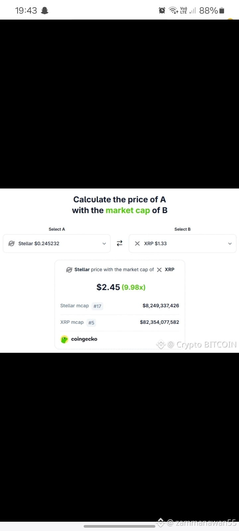The image size is (239, 531).
Task: Open the Stellar $0.245232 coin selector
Action: point(56,244)
